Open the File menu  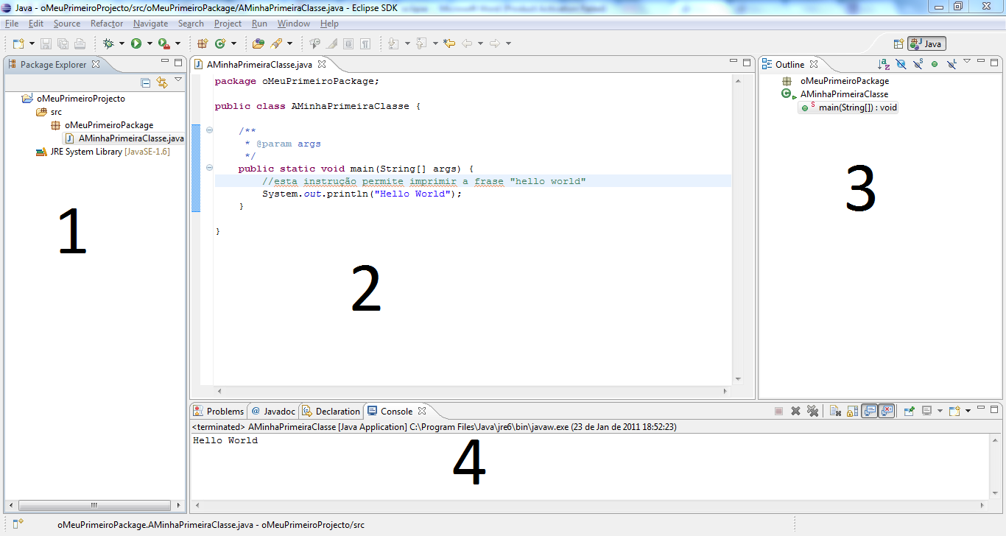[12, 24]
